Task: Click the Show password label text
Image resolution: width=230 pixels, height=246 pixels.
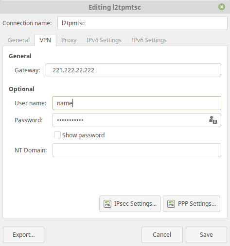Action: (84, 135)
